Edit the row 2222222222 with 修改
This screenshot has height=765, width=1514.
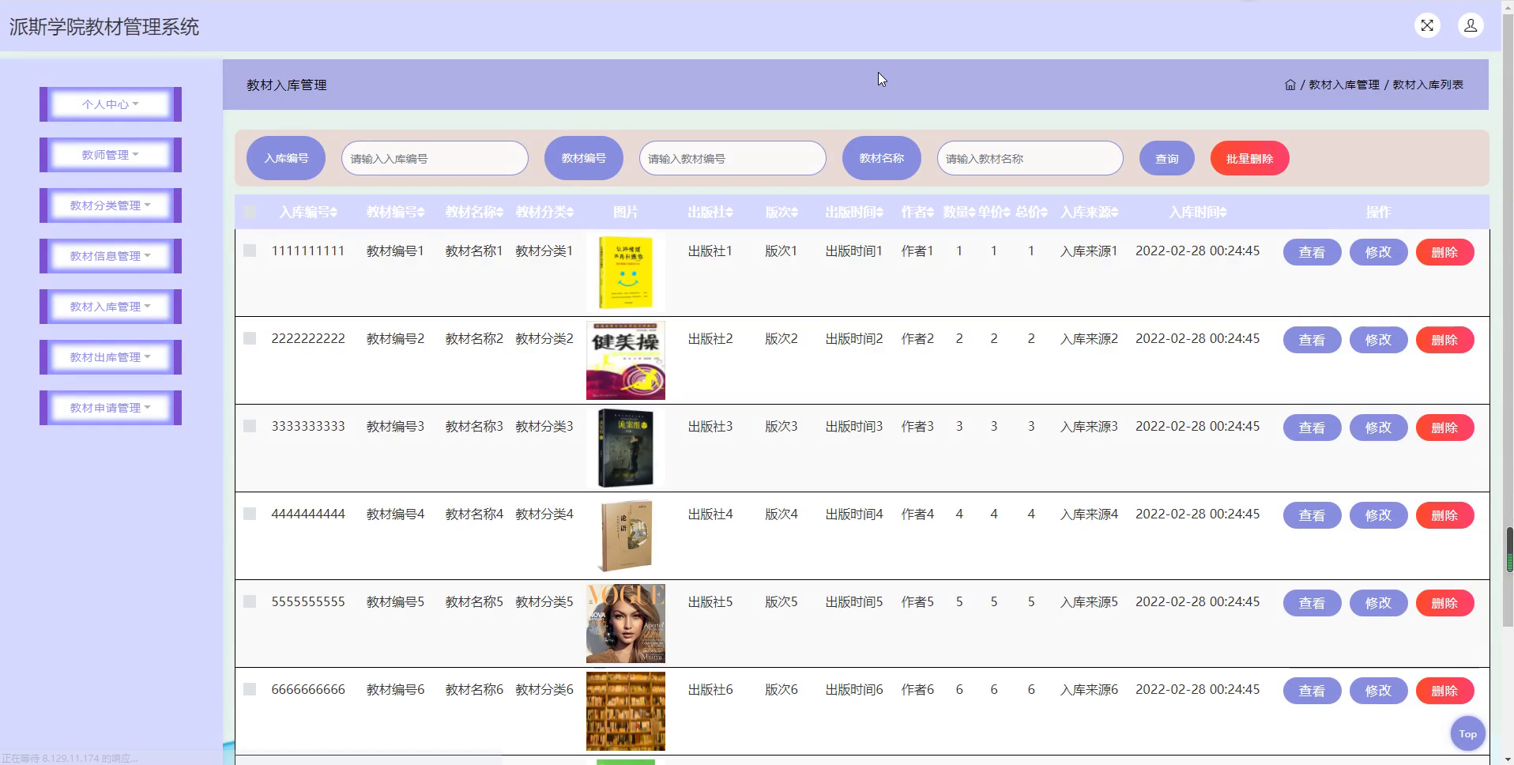point(1378,340)
